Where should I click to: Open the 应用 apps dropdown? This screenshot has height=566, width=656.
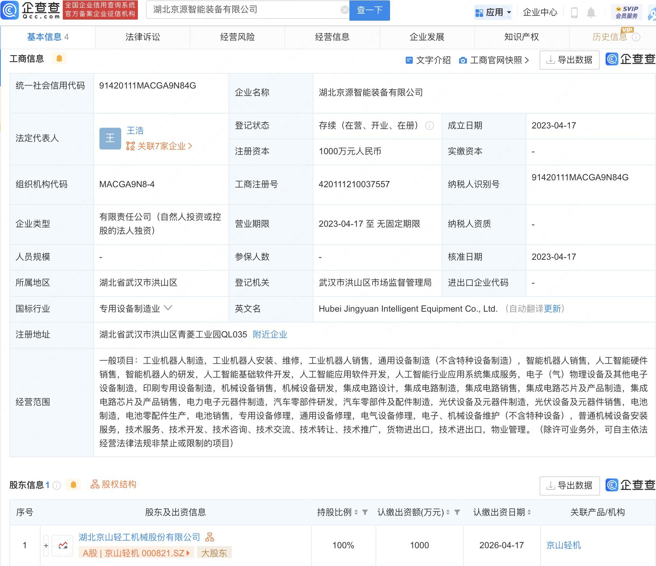[493, 13]
